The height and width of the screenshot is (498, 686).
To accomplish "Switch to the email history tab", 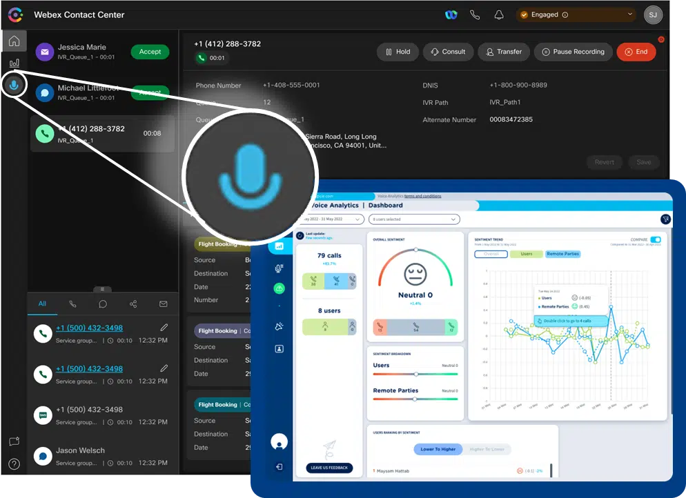I will (164, 303).
